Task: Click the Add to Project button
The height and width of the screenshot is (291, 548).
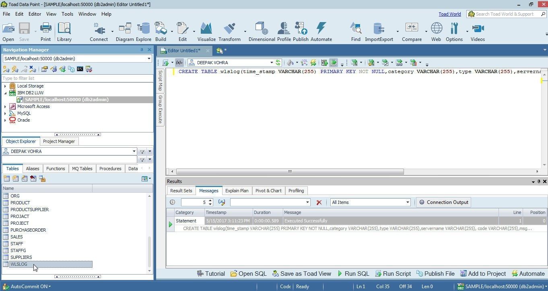Action: point(483,274)
